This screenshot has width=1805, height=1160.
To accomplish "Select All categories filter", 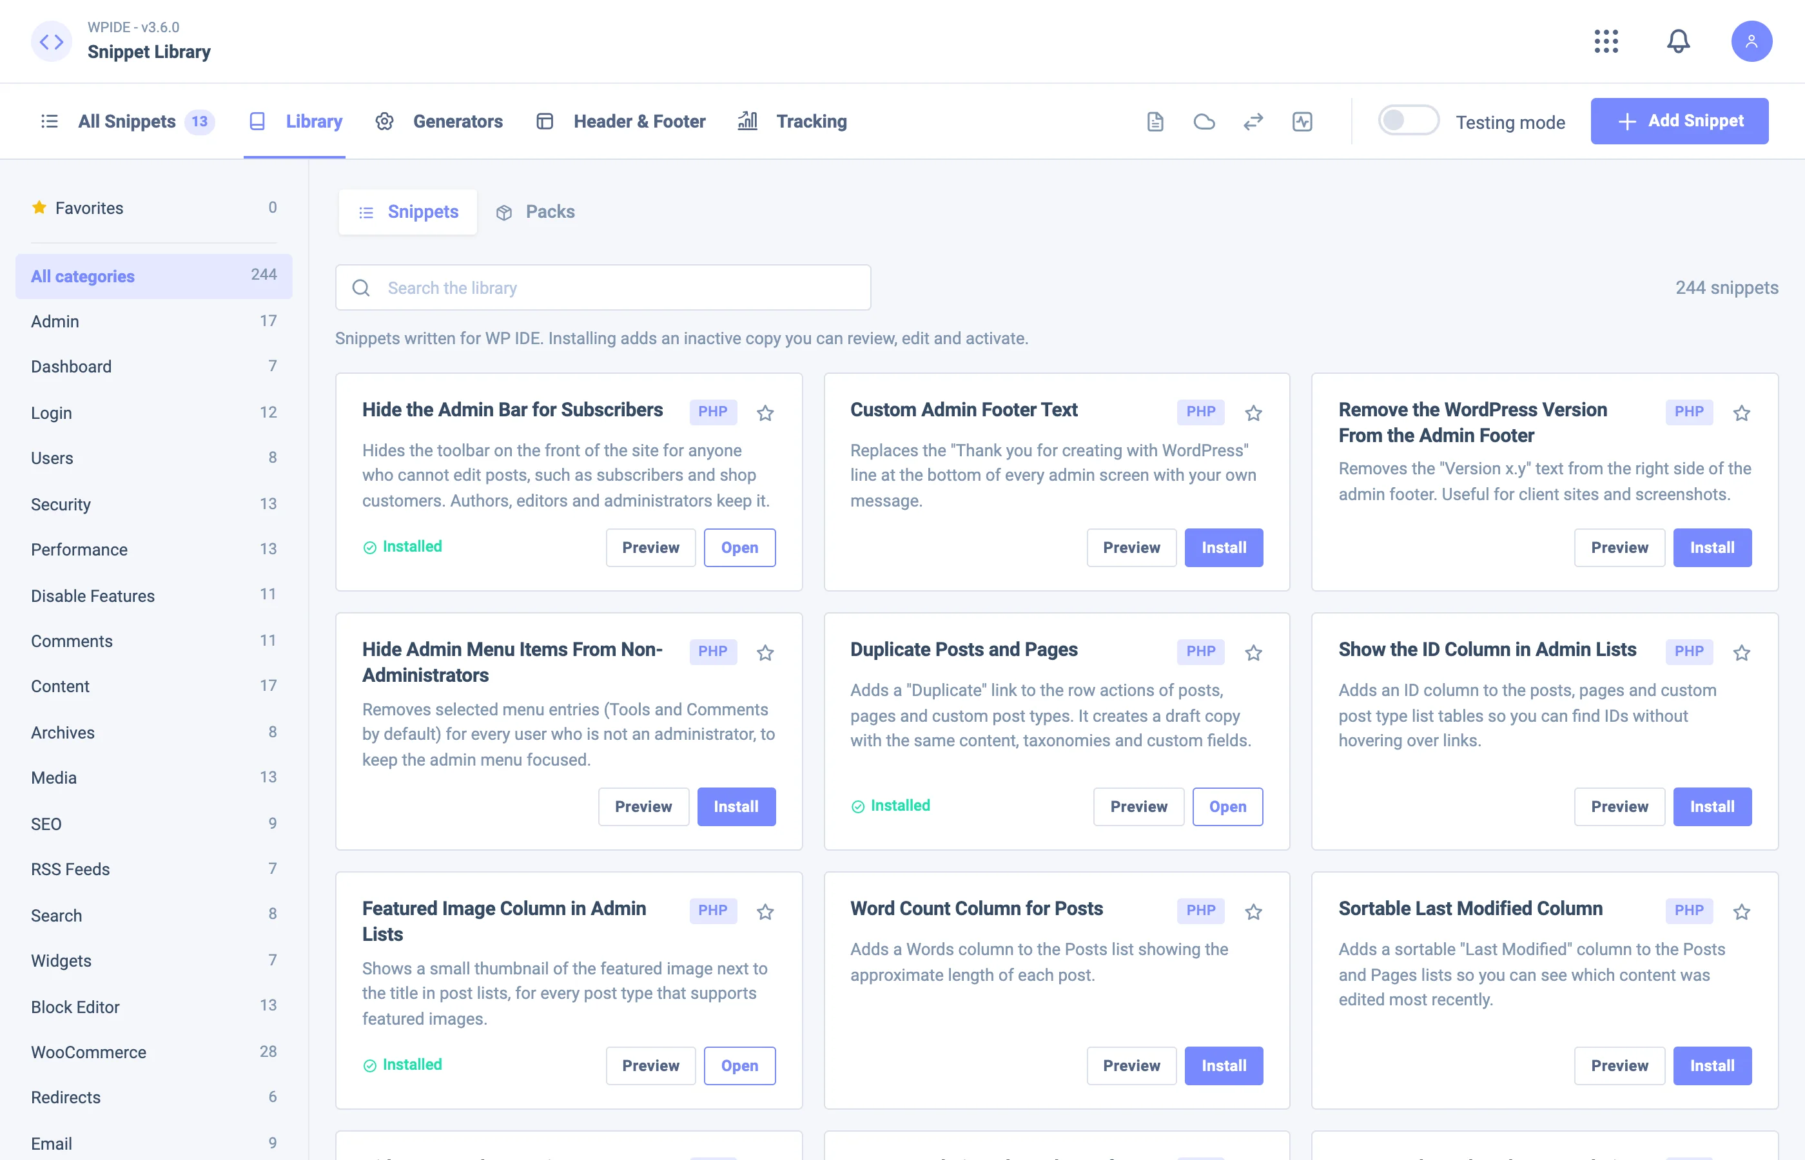I will tap(153, 276).
